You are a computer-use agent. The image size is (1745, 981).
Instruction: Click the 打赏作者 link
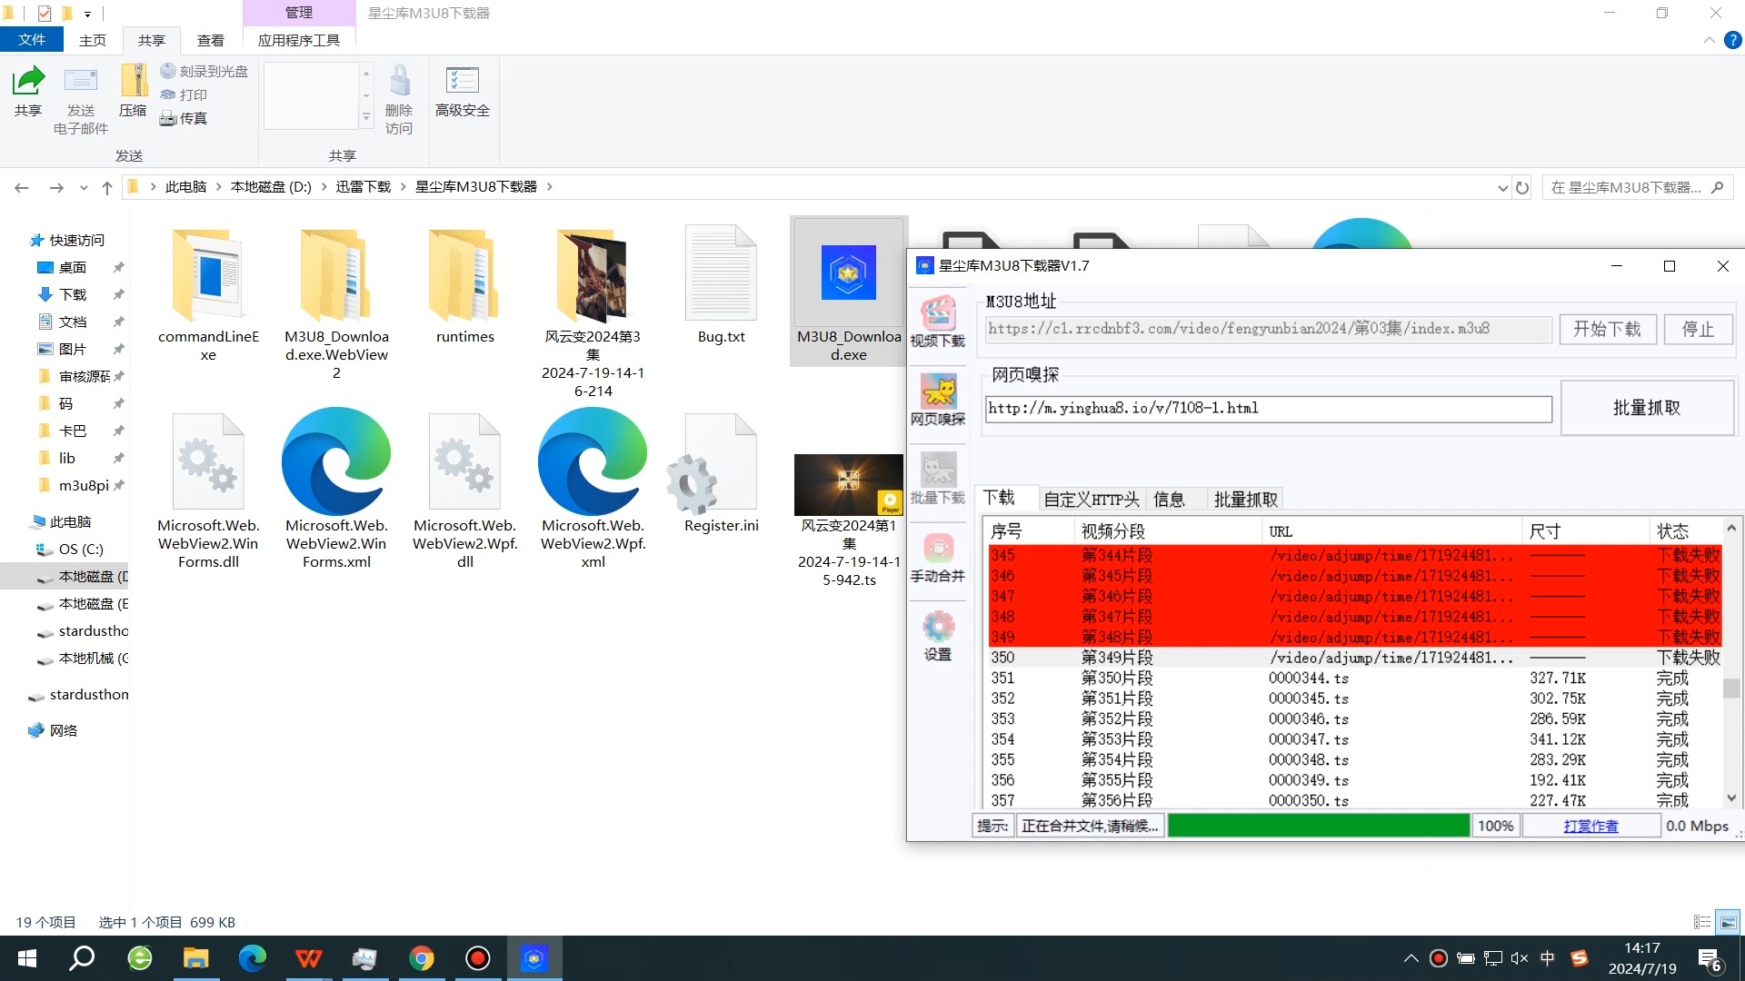[x=1590, y=826]
